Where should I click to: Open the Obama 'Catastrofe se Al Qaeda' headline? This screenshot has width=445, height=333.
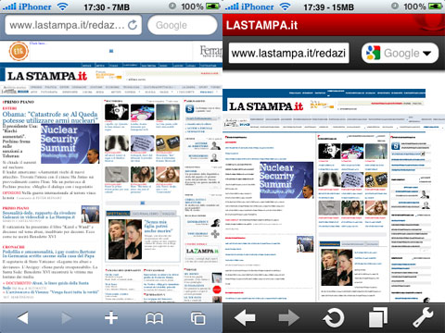(x=50, y=117)
